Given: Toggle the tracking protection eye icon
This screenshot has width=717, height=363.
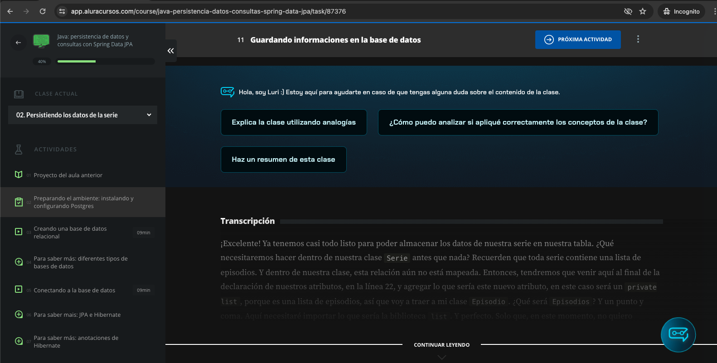Looking at the screenshot, I should [x=628, y=11].
